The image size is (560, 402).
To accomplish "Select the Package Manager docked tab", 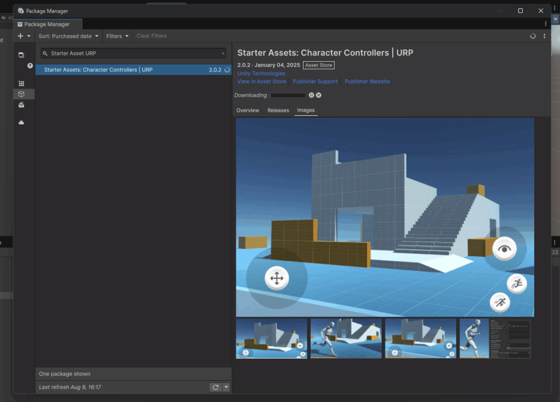I will point(48,24).
